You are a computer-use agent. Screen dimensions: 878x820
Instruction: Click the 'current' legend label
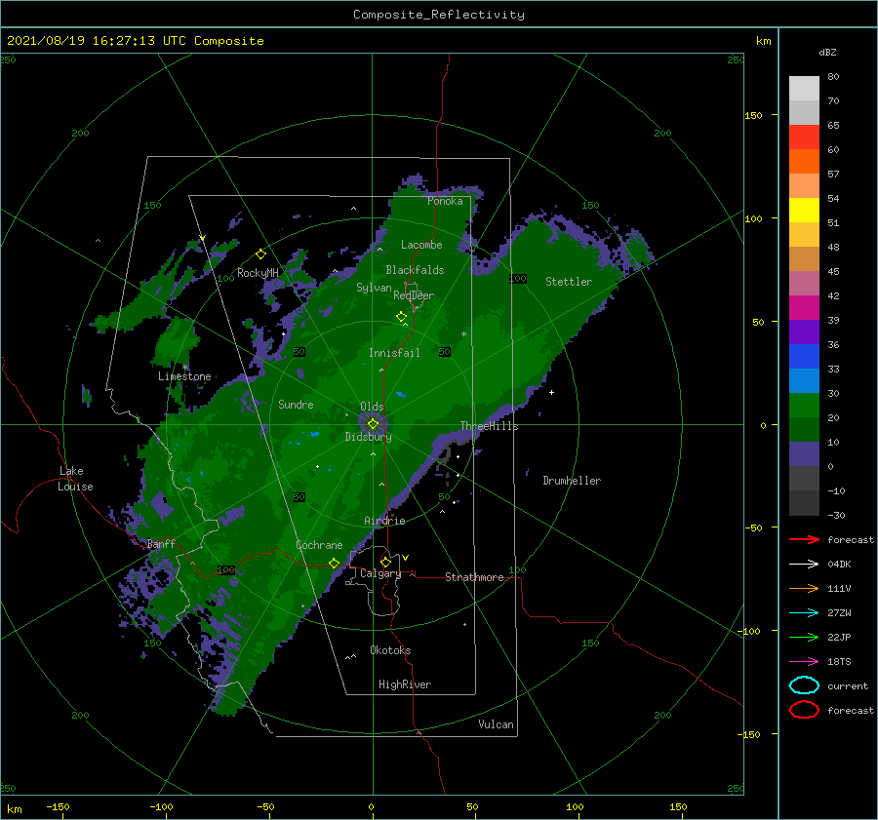coord(848,685)
